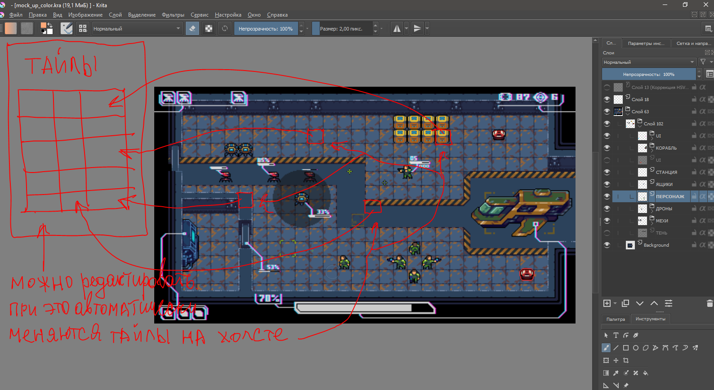Screen dimensions: 714x390
Task: Select the Move layer tool
Action: [616, 360]
